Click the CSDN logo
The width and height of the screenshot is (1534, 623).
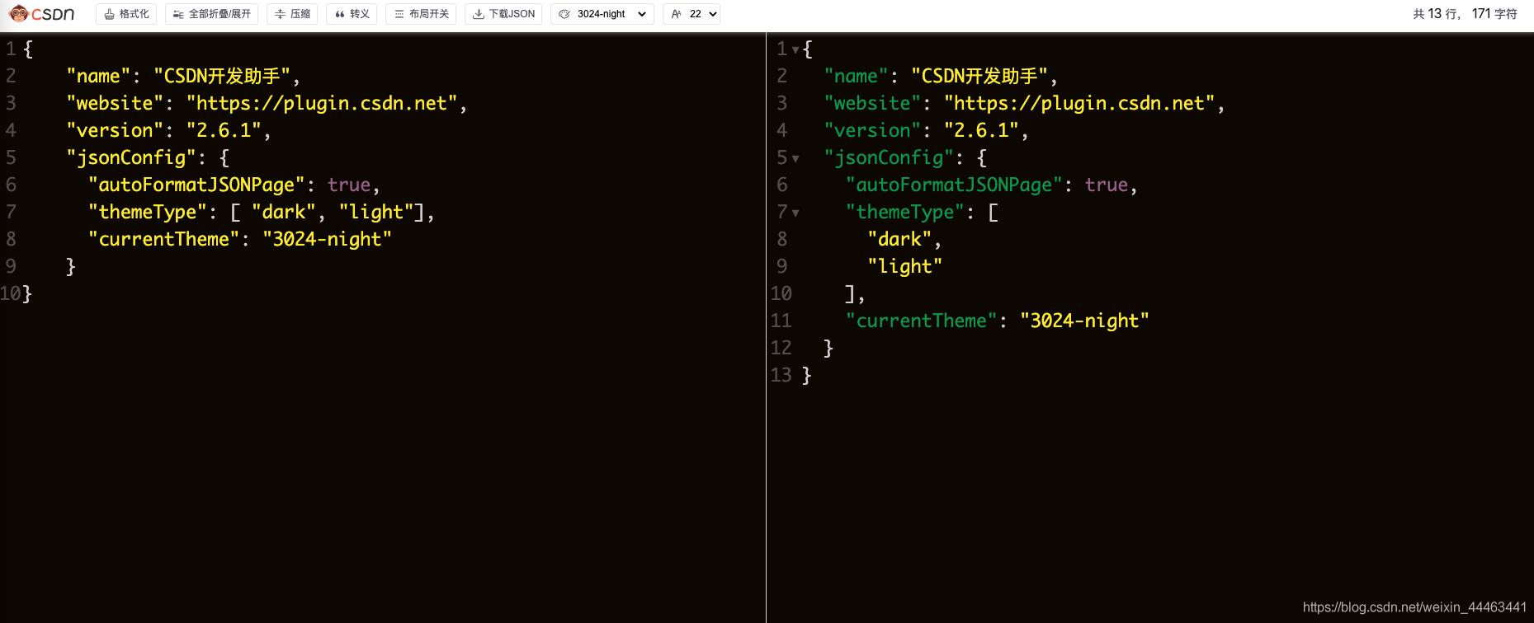pos(41,14)
